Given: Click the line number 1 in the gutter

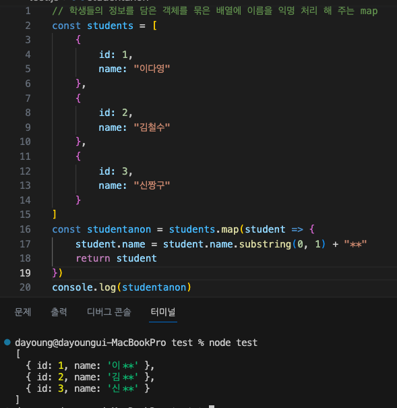Looking at the screenshot, I should coord(28,11).
